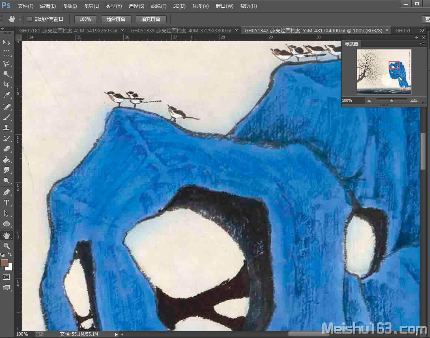Open the 窗口 menu
Viewport: 430px width, 338px height.
tap(225, 6)
